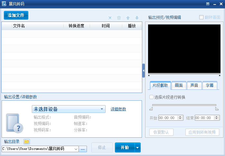The width and height of the screenshot is (225, 156).
Task: Expand the arrow beside 开始 button
Action: pos(137,148)
